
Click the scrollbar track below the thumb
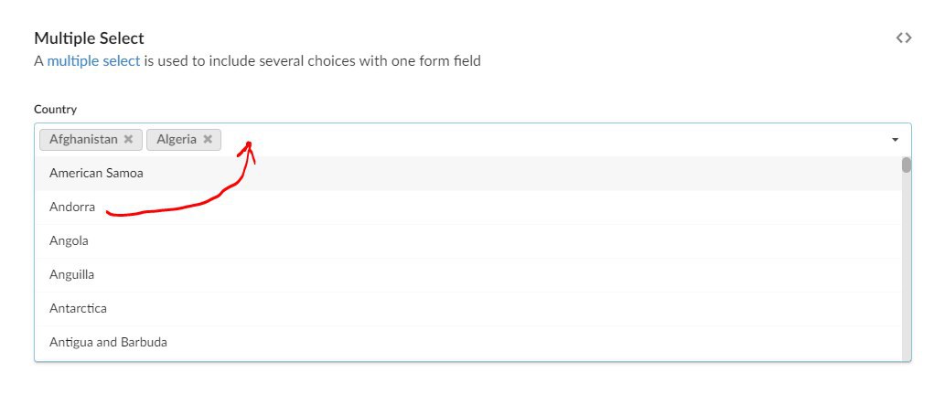[906, 267]
